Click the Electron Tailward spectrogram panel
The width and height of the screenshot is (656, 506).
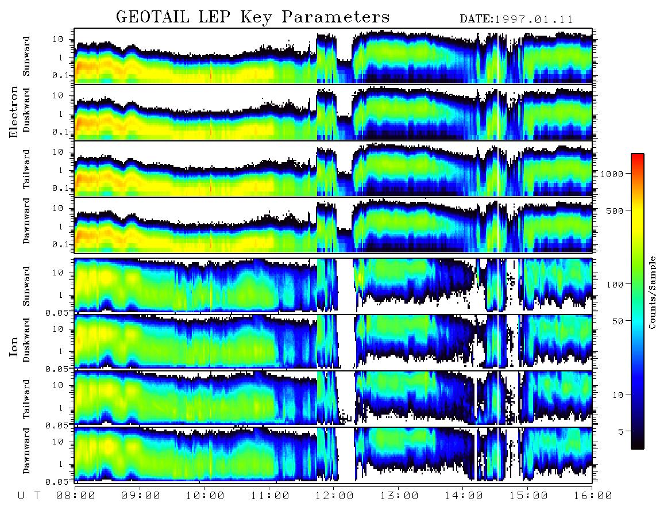click(333, 168)
